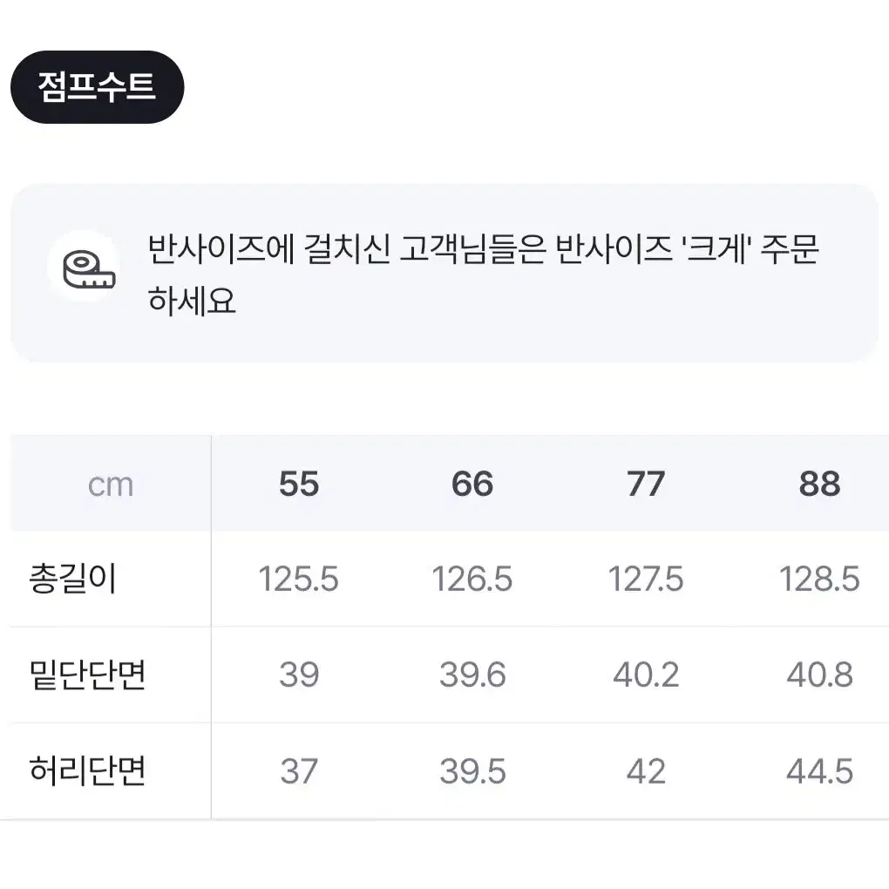Select the 총길이 row label
The height and width of the screenshot is (889, 889).
(72, 579)
